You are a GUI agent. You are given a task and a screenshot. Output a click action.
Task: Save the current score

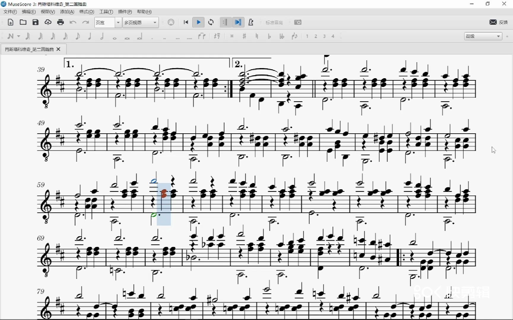35,22
